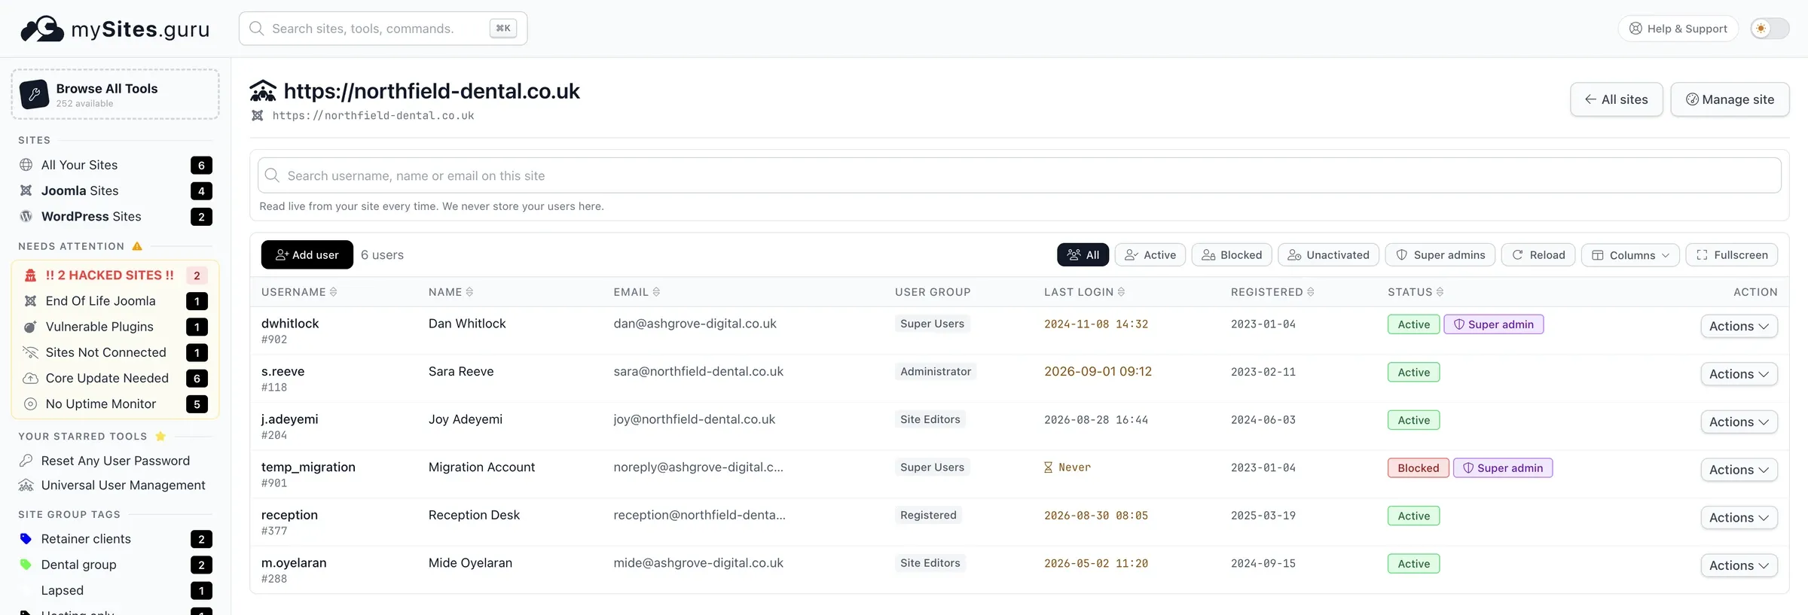
Task: Switch the table to Fullscreen
Action: click(x=1731, y=255)
